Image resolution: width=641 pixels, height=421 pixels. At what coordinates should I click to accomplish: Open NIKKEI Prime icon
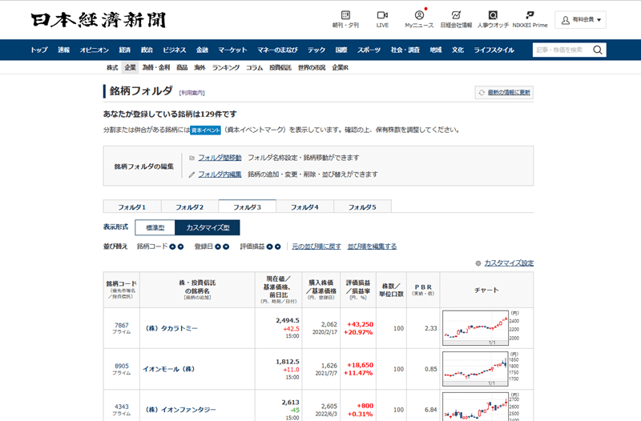pos(530,16)
